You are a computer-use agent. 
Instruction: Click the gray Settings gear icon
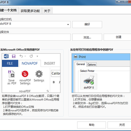coord(39,74)
